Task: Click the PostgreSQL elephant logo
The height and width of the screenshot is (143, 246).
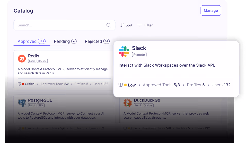Action: pos(22,103)
